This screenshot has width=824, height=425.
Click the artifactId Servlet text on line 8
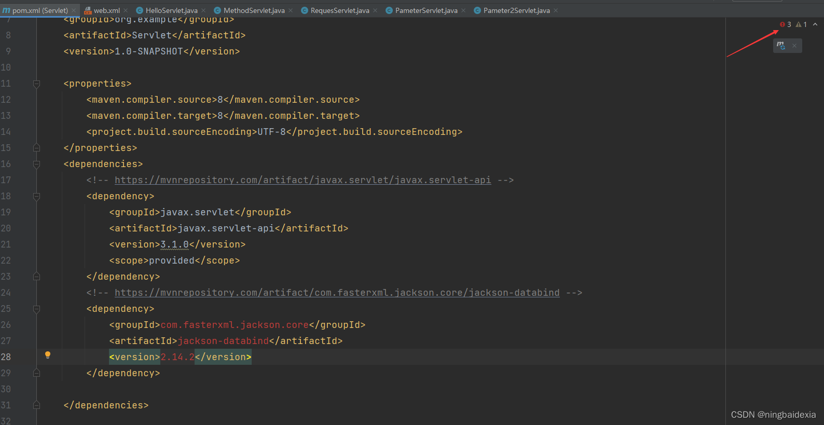coord(152,35)
